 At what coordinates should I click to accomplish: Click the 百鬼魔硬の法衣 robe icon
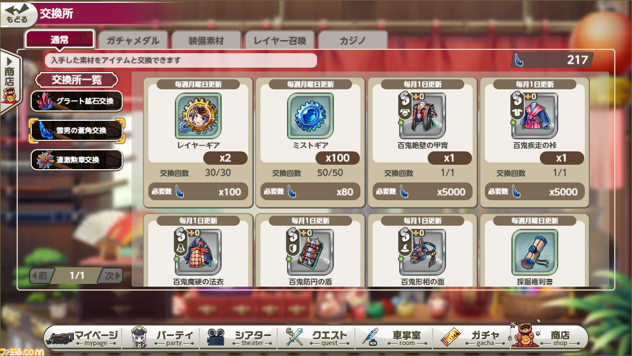[198, 252]
